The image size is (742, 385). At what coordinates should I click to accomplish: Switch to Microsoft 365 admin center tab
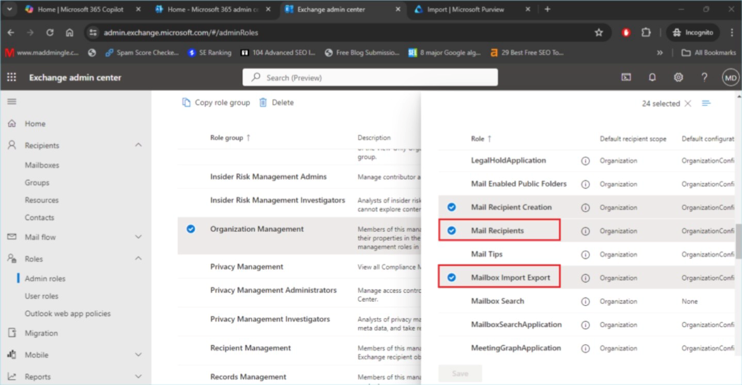click(213, 9)
